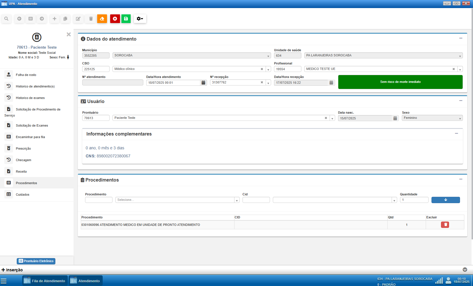Click the blue down-arrow add procedure button
Viewport: 473px width, 286px height.
click(445, 200)
